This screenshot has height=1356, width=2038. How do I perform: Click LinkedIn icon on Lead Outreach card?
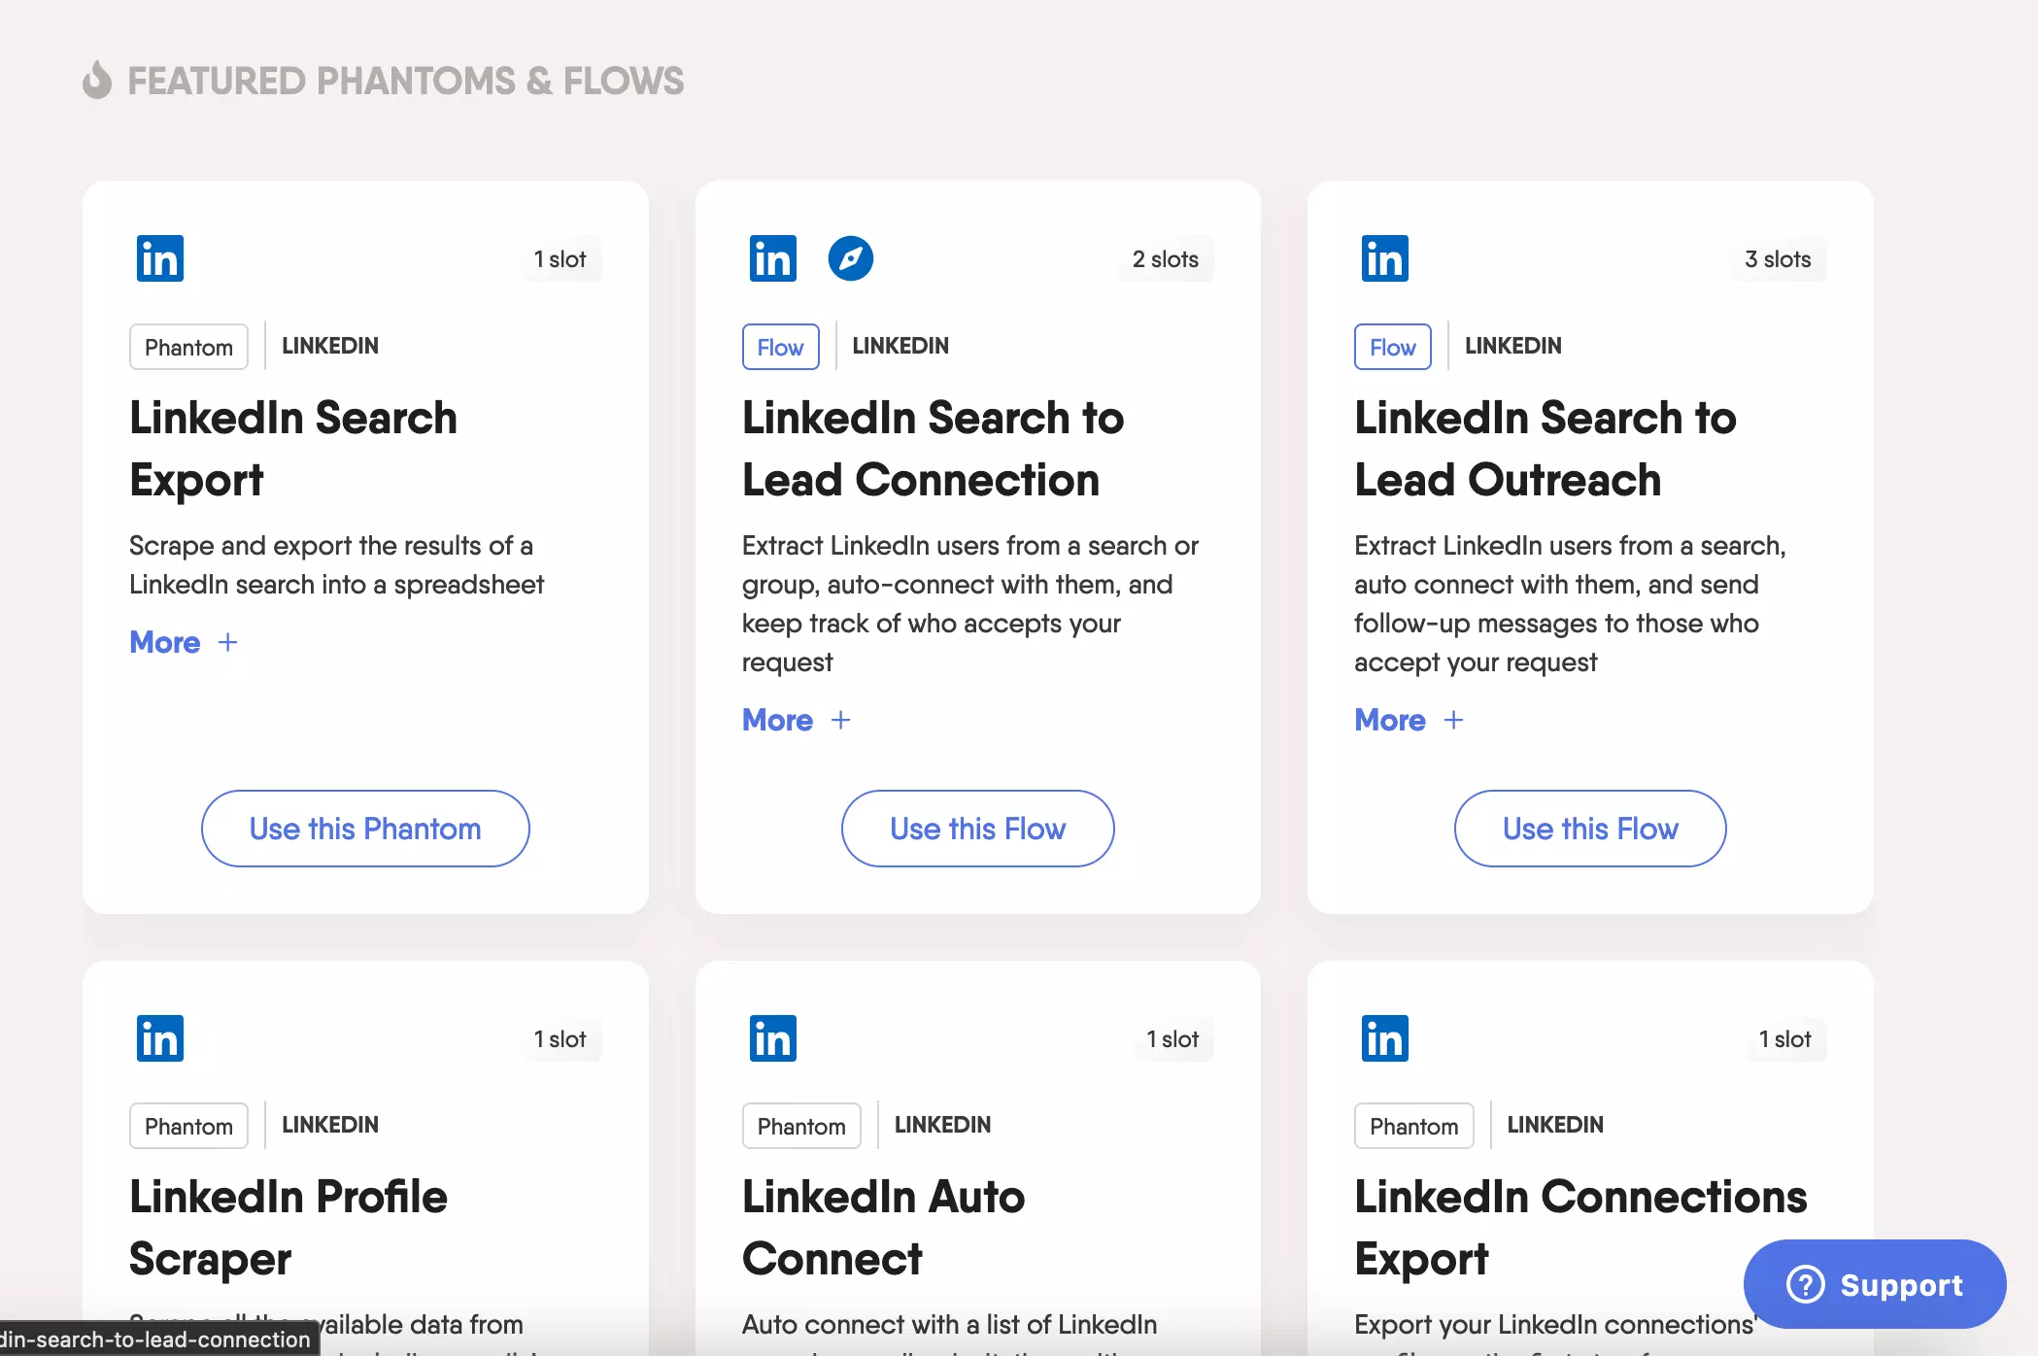[1384, 258]
